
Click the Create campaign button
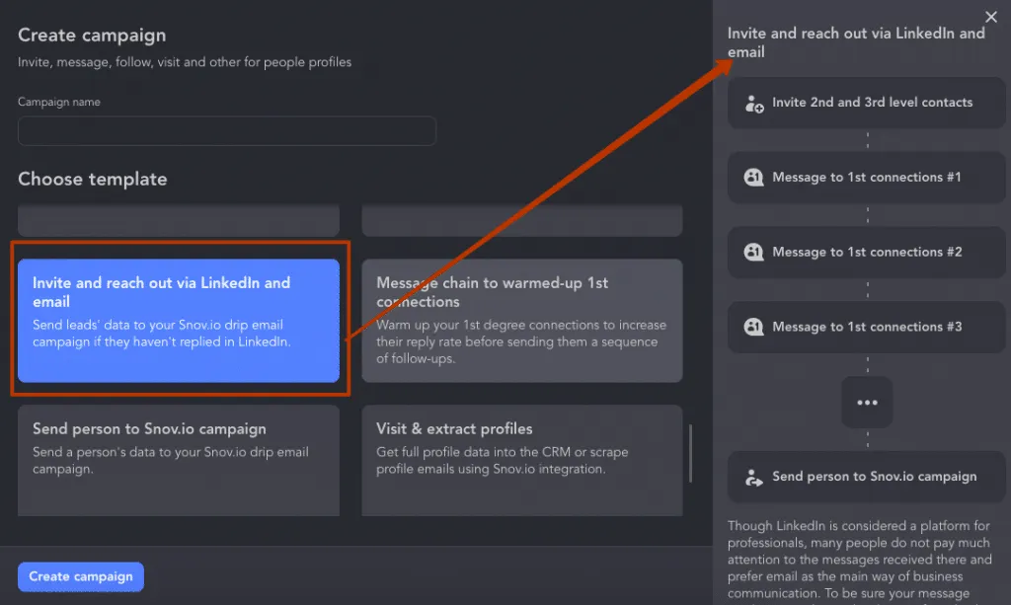click(x=81, y=576)
